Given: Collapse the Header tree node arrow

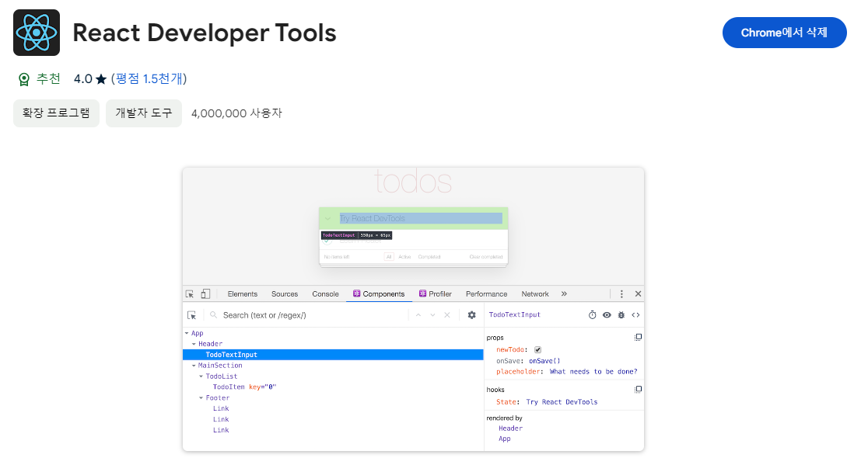Looking at the screenshot, I should 194,344.
